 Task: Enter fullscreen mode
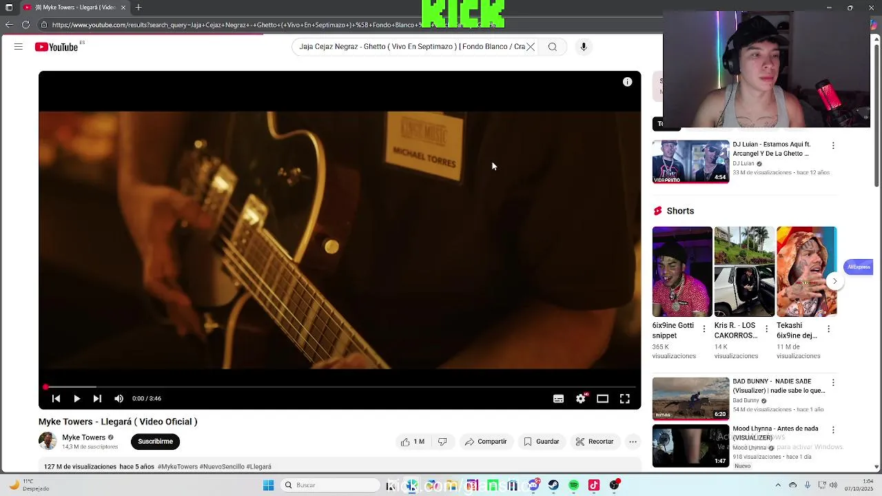click(624, 398)
